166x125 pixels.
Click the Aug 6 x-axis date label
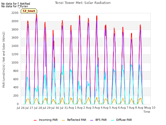(x=116, y=108)
